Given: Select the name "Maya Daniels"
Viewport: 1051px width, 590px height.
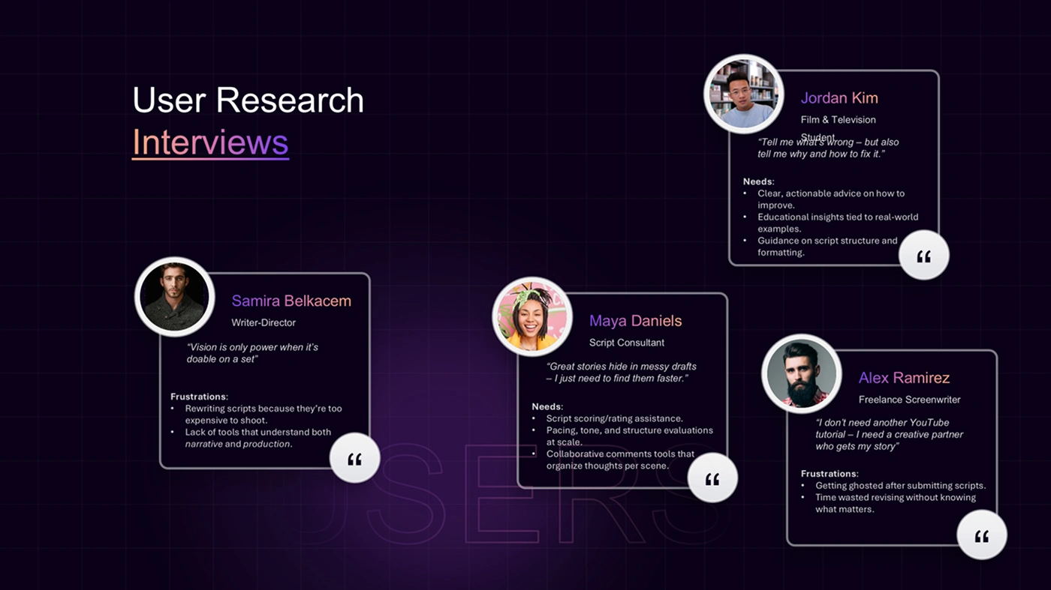Looking at the screenshot, I should [x=635, y=321].
